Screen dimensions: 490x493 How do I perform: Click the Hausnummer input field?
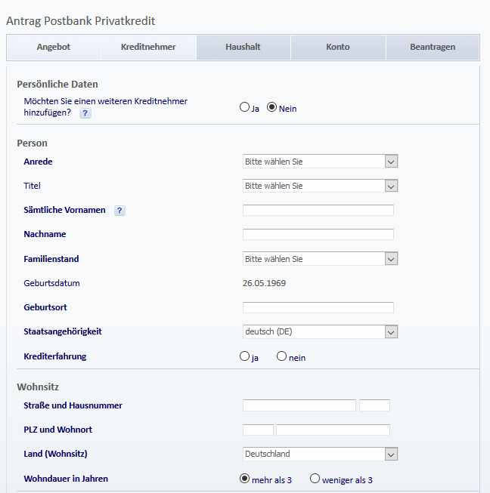[x=375, y=405]
